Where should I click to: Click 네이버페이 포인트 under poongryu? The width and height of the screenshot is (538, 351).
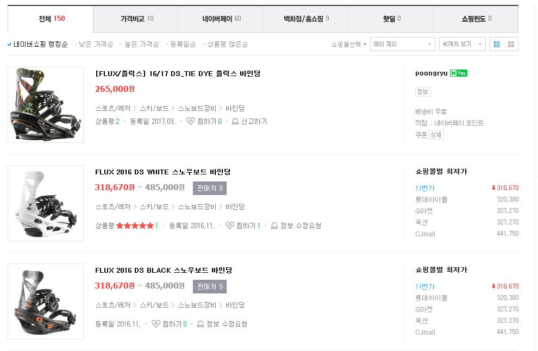click(459, 123)
